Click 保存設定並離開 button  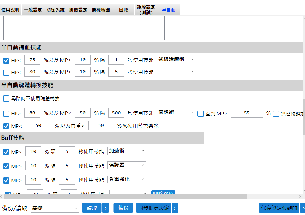(x=279, y=208)
